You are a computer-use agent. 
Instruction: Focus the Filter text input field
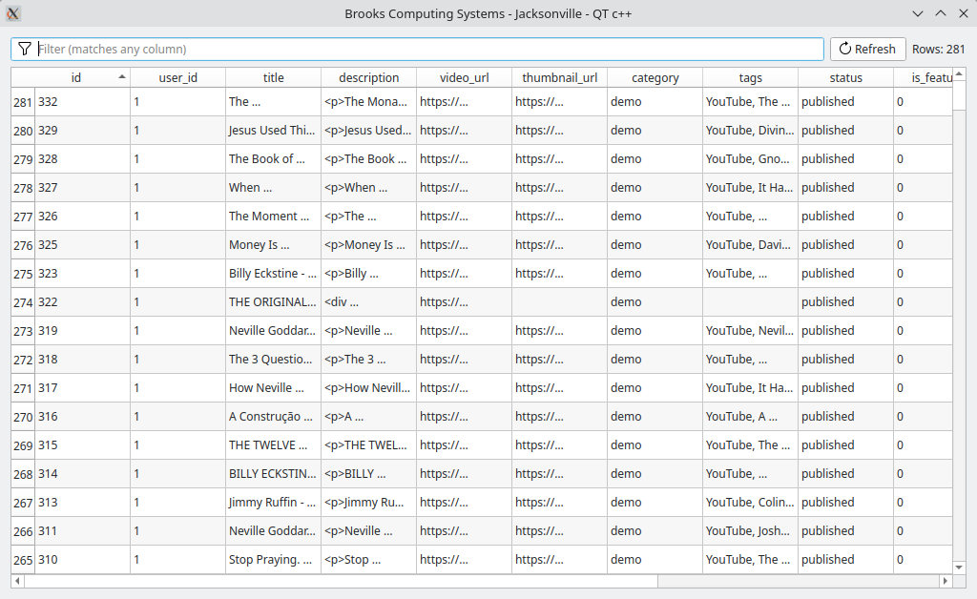point(429,49)
